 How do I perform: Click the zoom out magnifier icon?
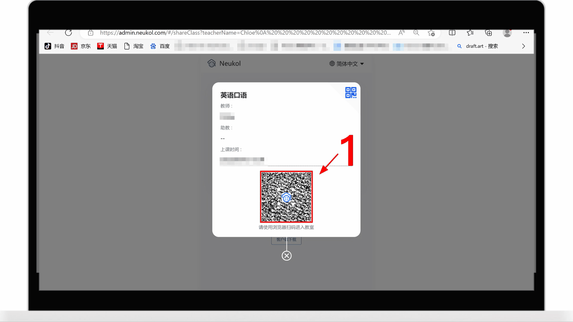(416, 33)
